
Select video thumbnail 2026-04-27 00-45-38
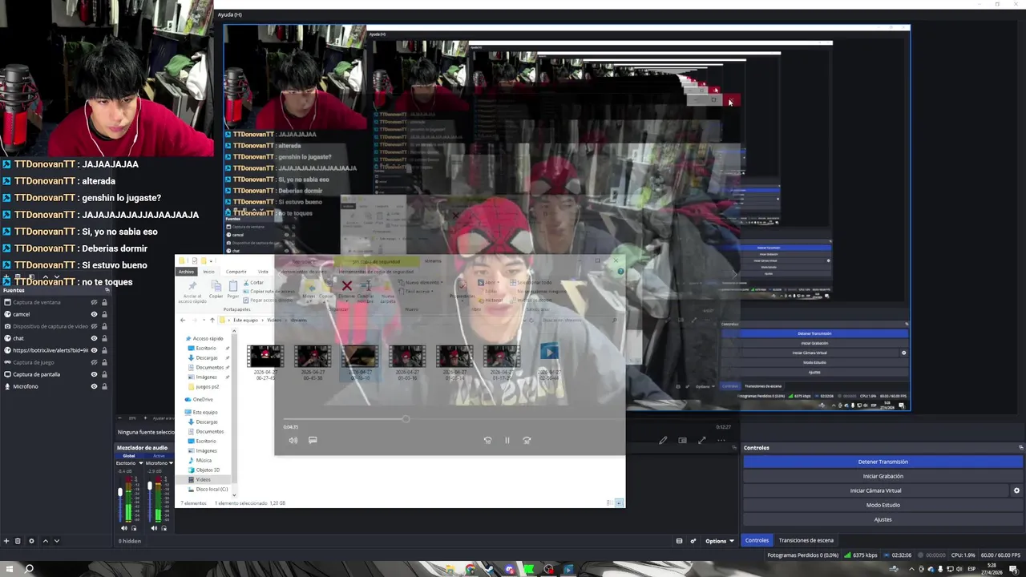[x=313, y=361]
